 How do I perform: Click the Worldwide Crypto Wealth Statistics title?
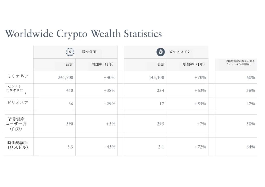pyautogui.click(x=83, y=34)
